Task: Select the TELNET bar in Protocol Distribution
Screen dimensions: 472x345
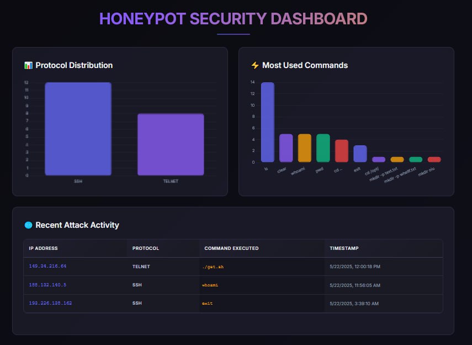Action: pos(171,144)
